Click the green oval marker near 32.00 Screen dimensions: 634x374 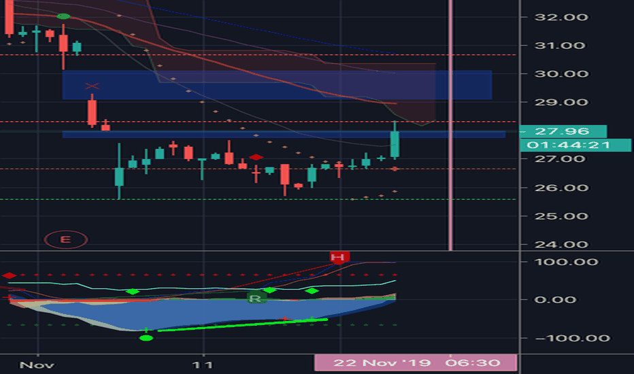pos(63,16)
